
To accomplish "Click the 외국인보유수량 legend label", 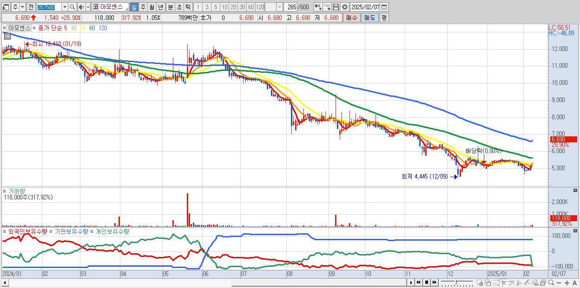I will (x=27, y=231).
